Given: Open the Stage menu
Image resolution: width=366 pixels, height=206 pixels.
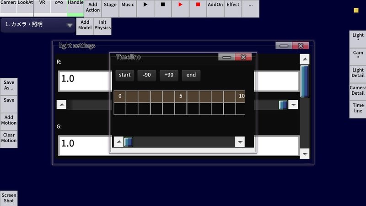Looking at the screenshot, I should click(110, 8).
